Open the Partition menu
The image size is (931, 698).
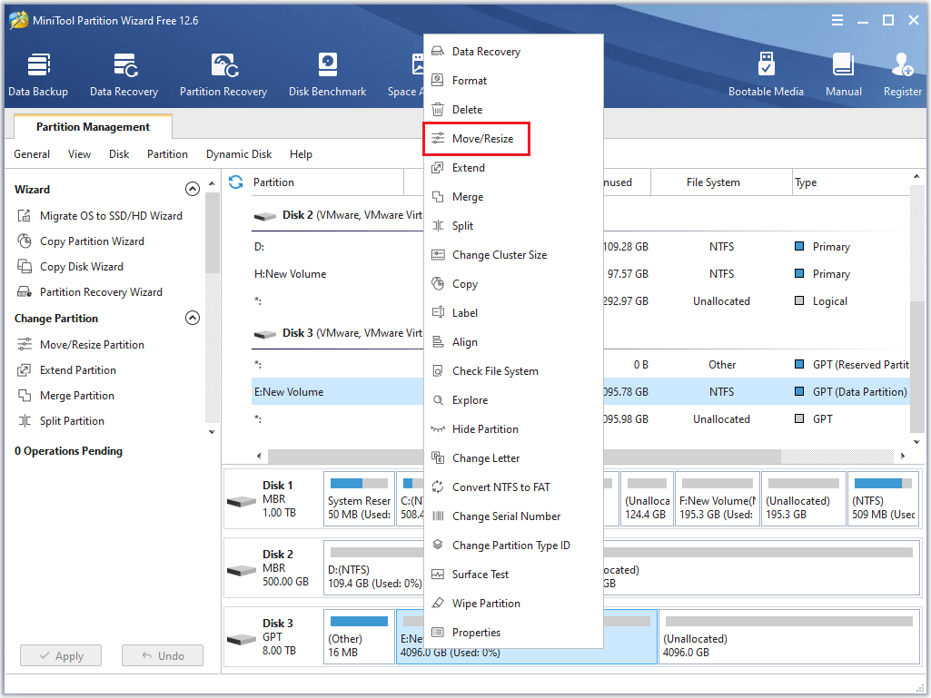tap(167, 154)
